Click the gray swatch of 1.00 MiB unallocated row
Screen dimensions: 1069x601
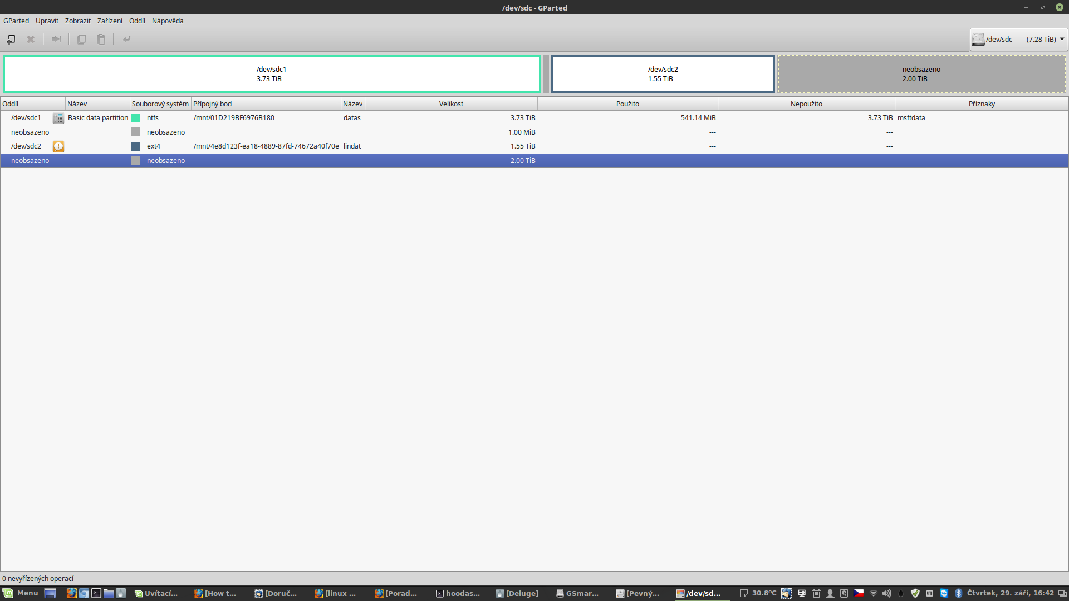[x=136, y=132]
